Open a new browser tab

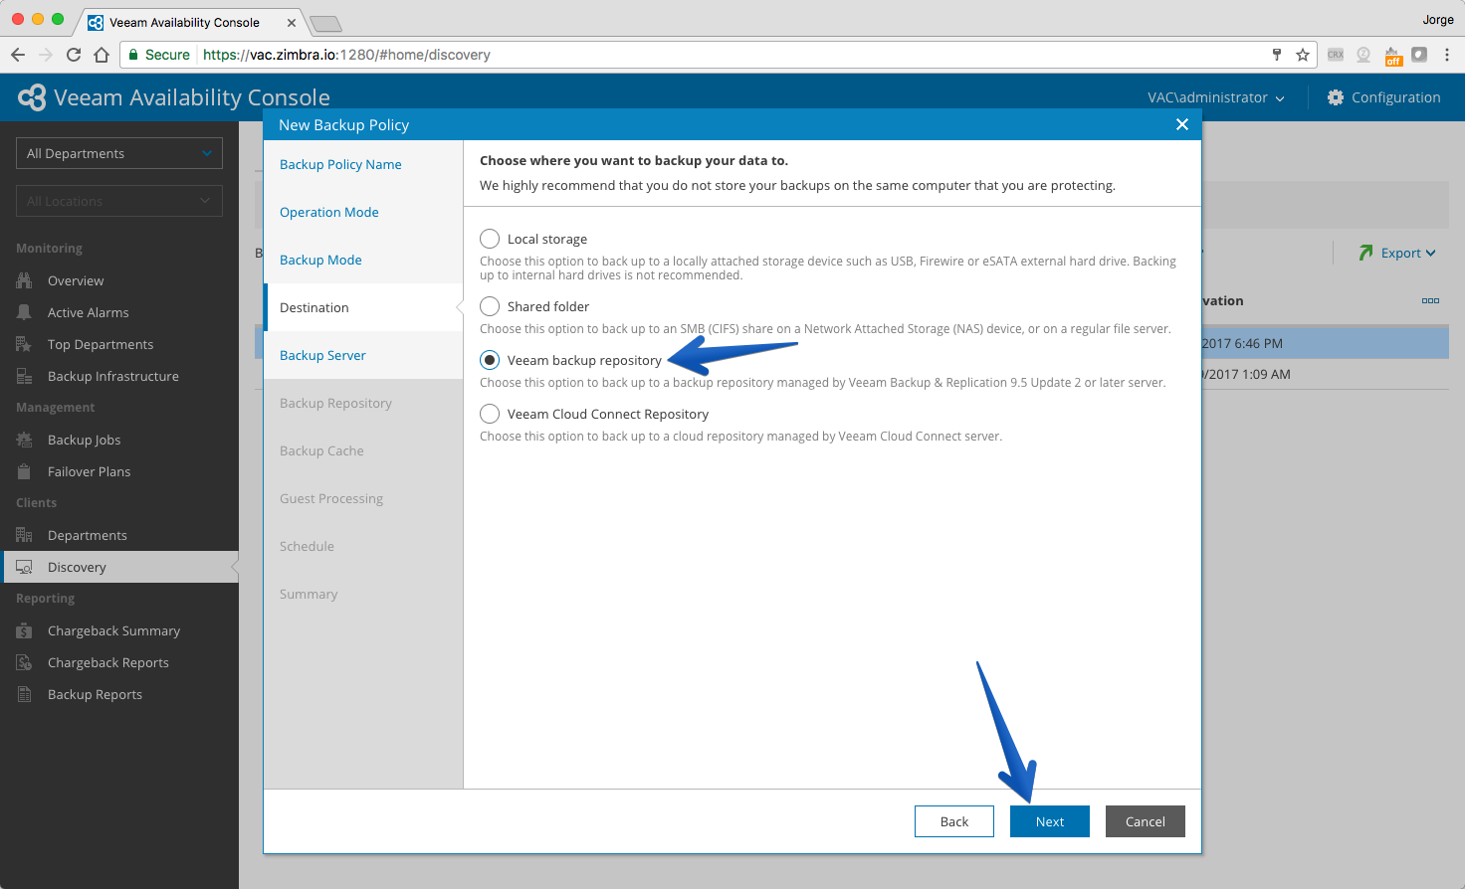click(325, 23)
